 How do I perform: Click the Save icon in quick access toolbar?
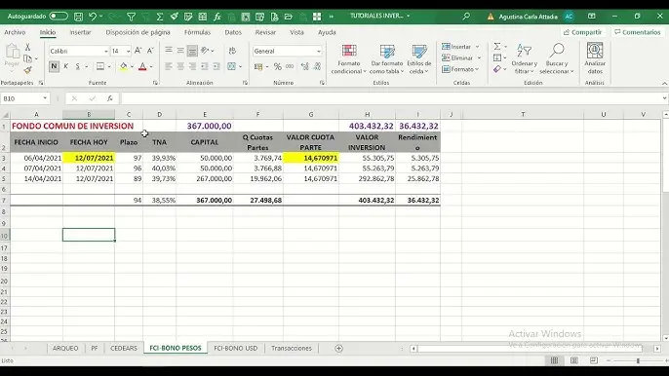click(x=78, y=17)
